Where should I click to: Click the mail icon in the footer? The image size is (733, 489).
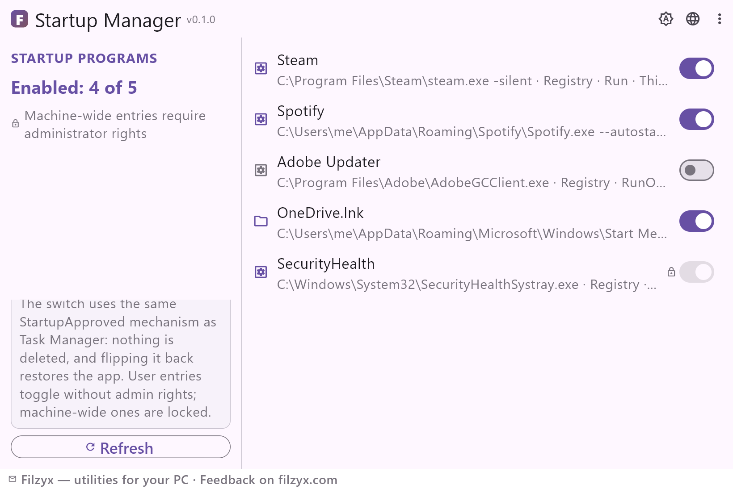(13, 479)
